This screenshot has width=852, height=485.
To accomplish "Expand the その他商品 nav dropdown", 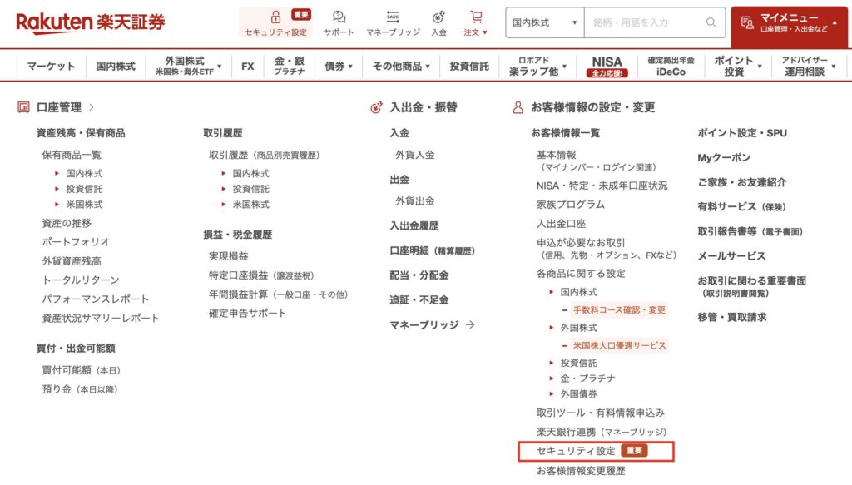I will (401, 67).
